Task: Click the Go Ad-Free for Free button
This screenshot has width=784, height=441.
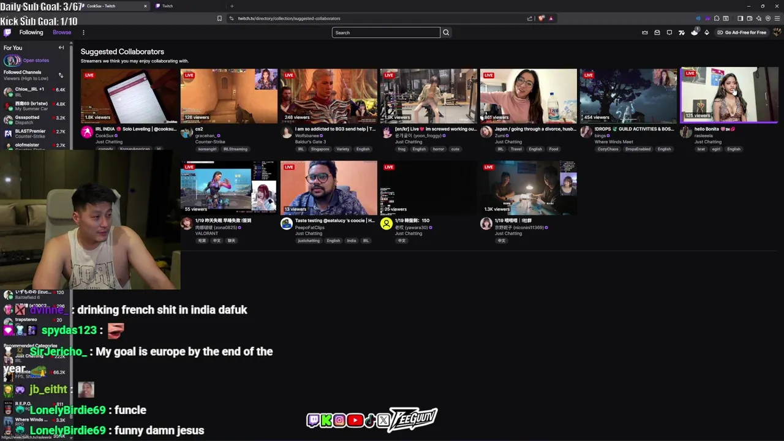Action: (742, 32)
